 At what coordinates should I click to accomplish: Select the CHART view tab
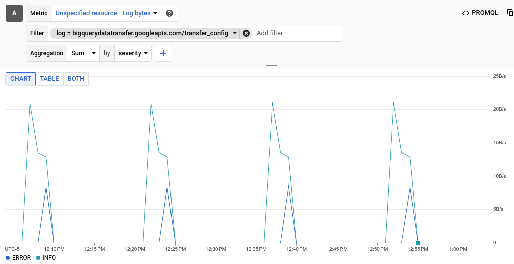21,79
